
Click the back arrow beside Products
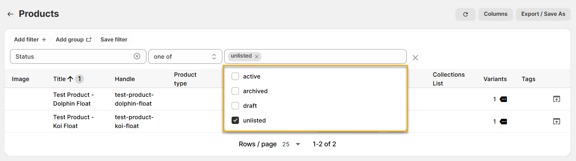[x=10, y=14]
